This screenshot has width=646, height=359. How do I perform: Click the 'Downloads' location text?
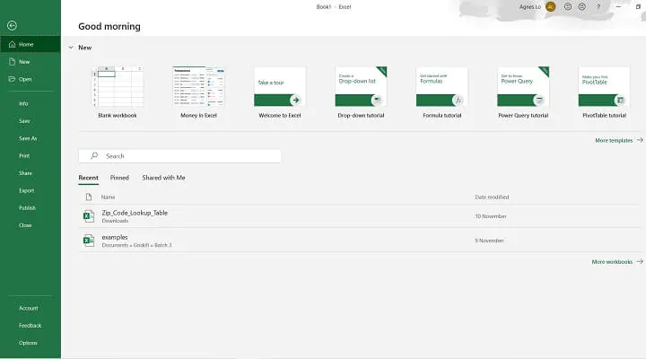115,221
